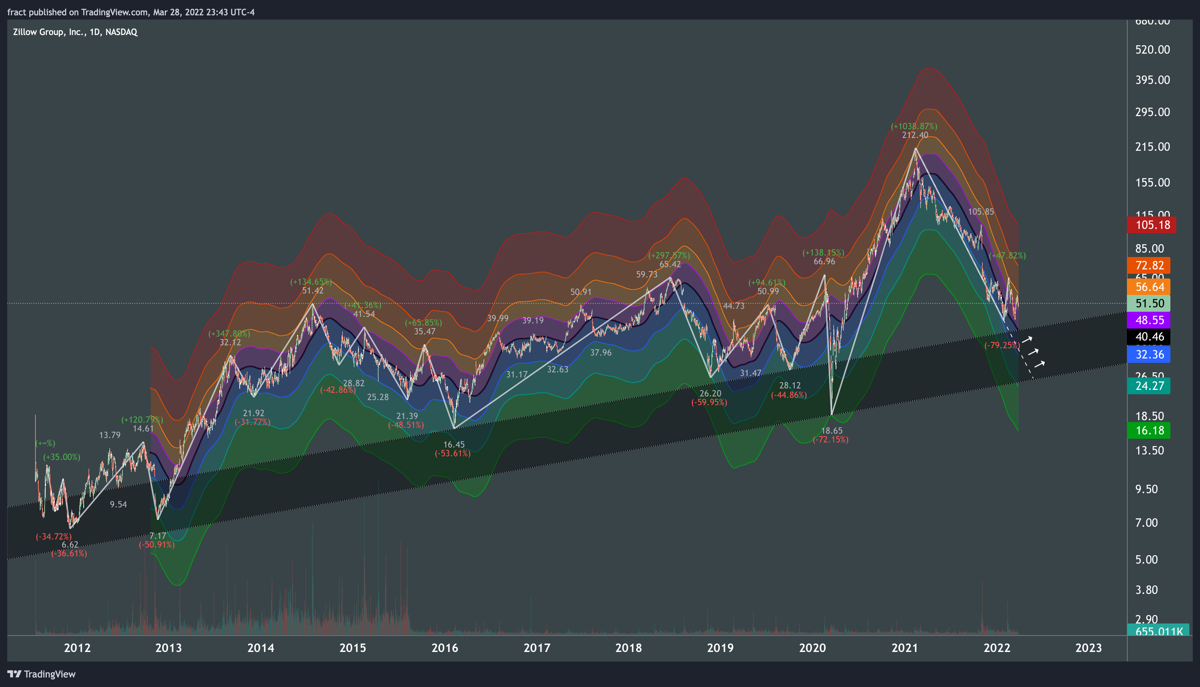Click the 2023 label on time axis
1200x687 pixels.
(x=1089, y=648)
